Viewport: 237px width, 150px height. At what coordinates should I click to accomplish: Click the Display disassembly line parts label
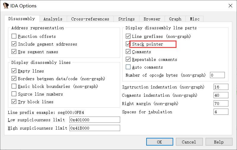pos(161,28)
